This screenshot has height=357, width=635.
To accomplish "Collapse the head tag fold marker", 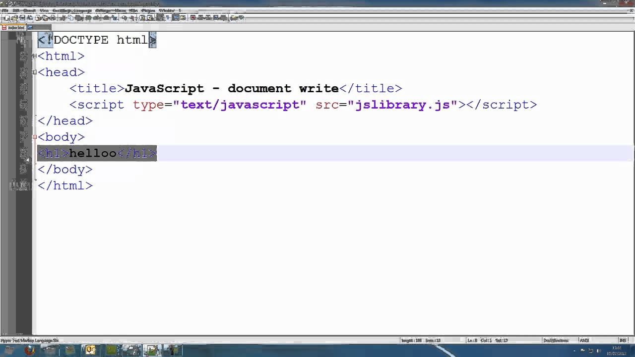I will point(34,72).
